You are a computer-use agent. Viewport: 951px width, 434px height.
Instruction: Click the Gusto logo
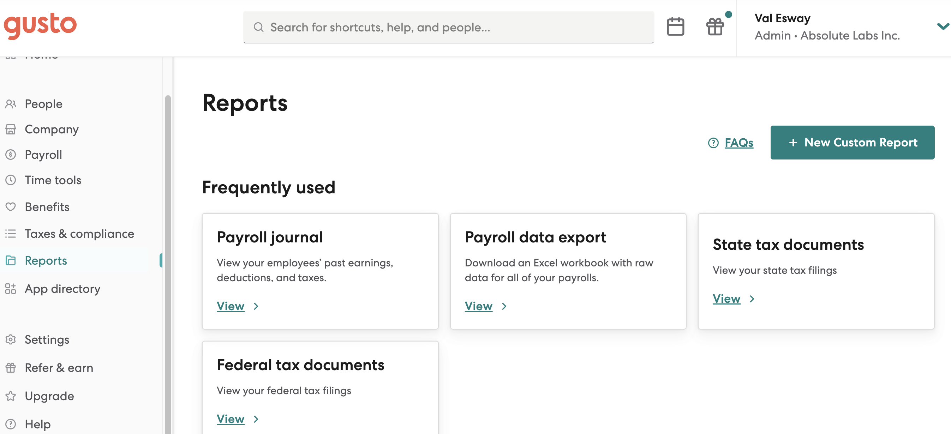click(40, 25)
